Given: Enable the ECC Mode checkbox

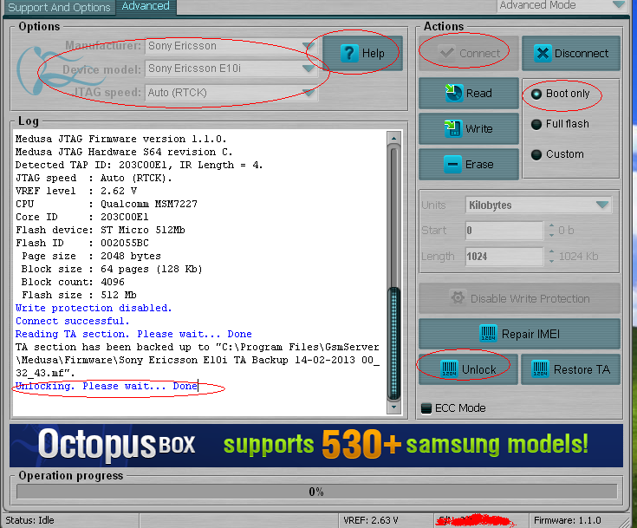Looking at the screenshot, I should 426,408.
